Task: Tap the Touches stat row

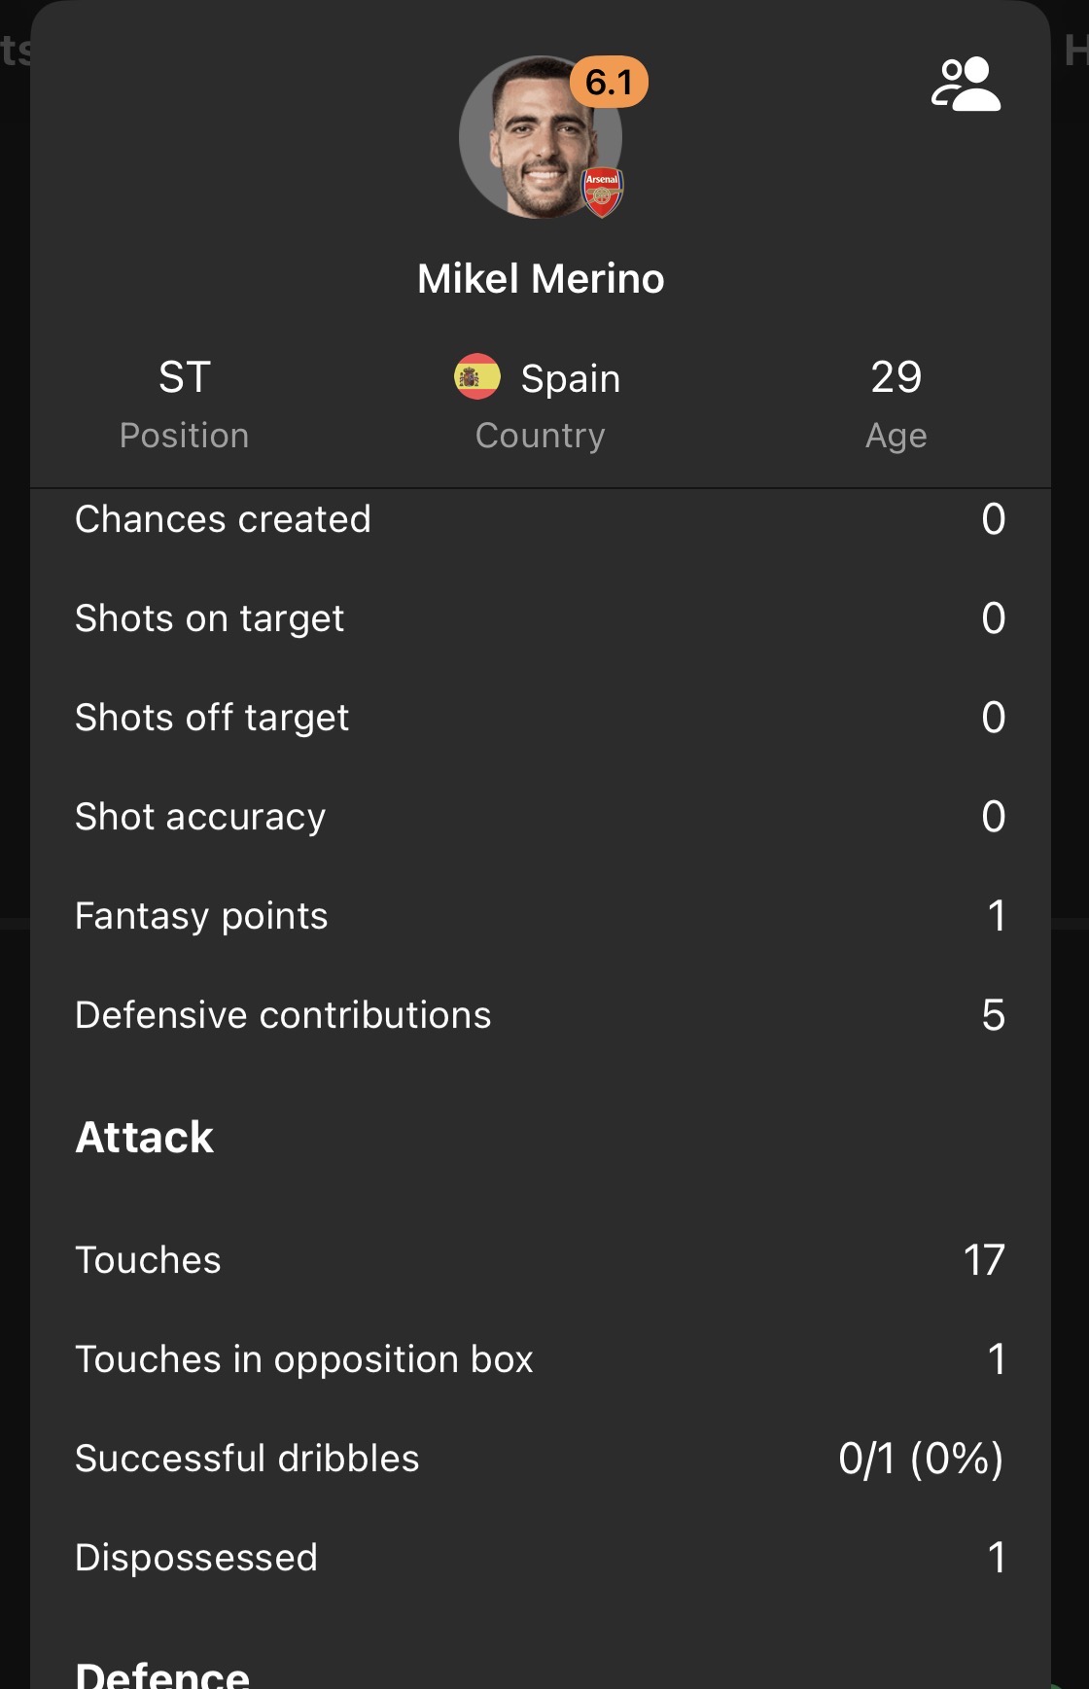Action: (x=541, y=1260)
